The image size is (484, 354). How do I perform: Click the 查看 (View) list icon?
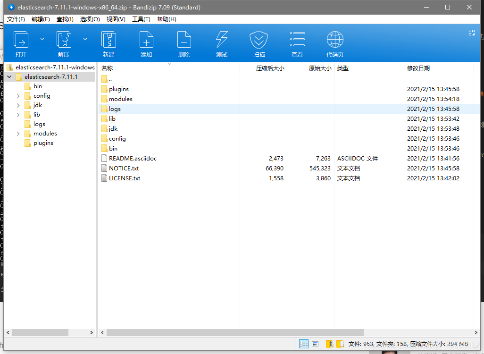click(297, 39)
